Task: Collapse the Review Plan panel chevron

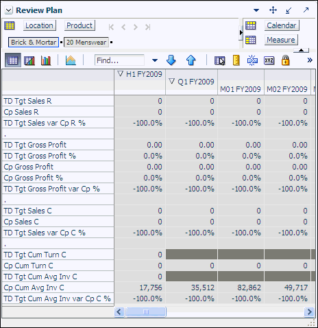Action: tap(8, 10)
